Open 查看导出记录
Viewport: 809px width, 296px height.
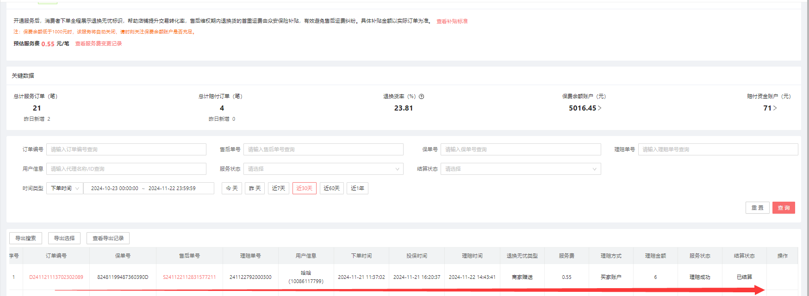point(108,238)
